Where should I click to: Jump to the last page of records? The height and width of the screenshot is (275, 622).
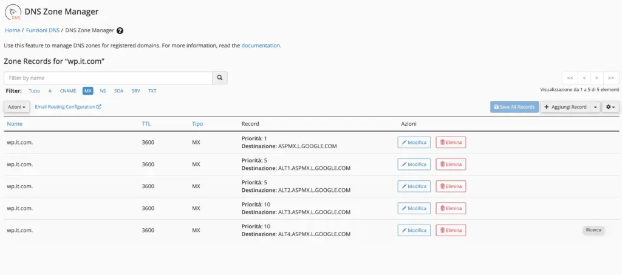611,78
